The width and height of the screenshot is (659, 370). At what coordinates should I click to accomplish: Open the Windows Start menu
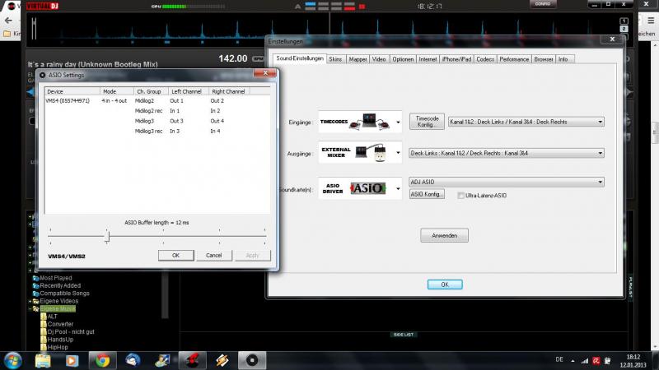[x=12, y=360]
